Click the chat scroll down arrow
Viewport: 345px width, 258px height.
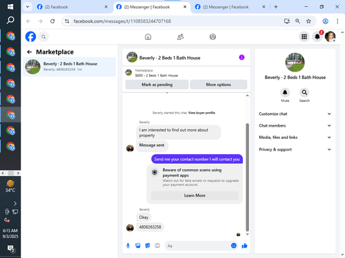(x=247, y=234)
